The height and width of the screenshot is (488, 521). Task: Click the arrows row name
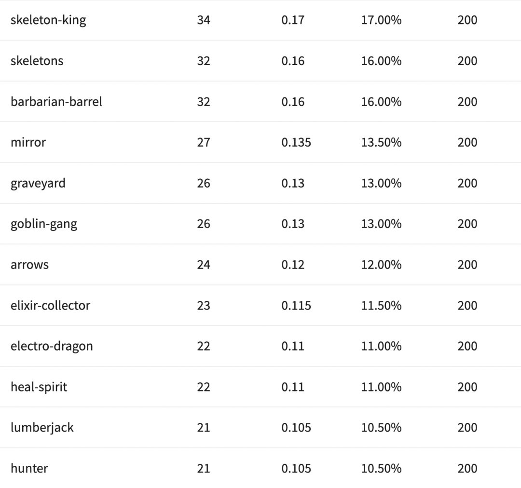[29, 265]
